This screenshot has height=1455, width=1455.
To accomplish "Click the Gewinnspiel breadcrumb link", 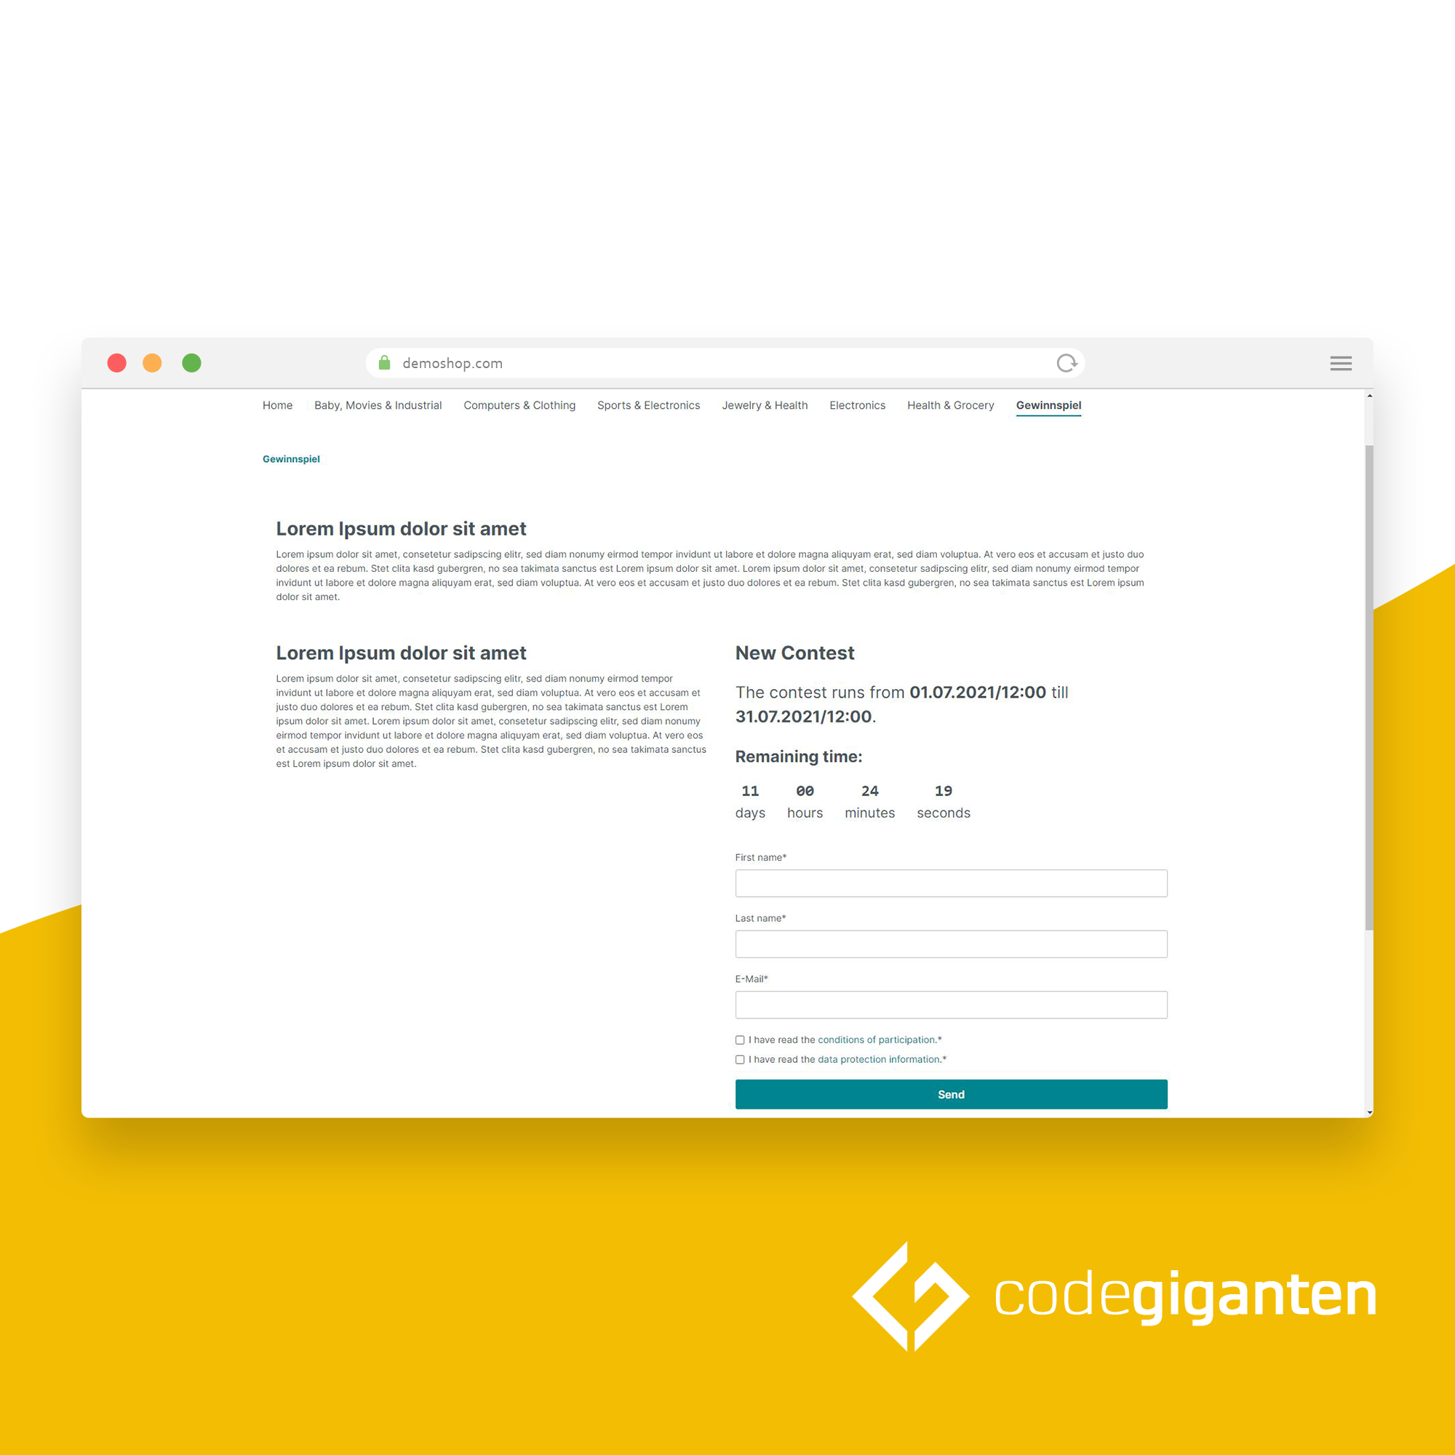I will (290, 460).
